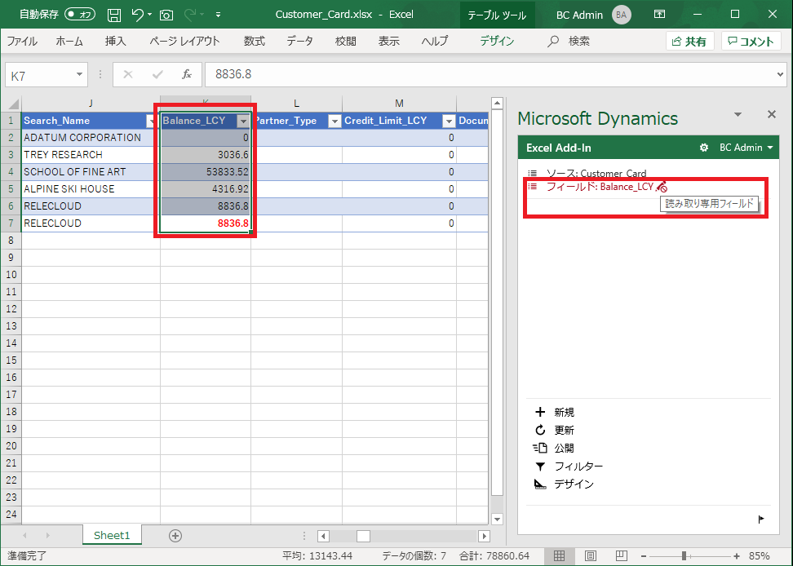Viewport: 793px width, 566px height.
Task: Click the vertical scrollbar up arrow
Action: [497, 104]
